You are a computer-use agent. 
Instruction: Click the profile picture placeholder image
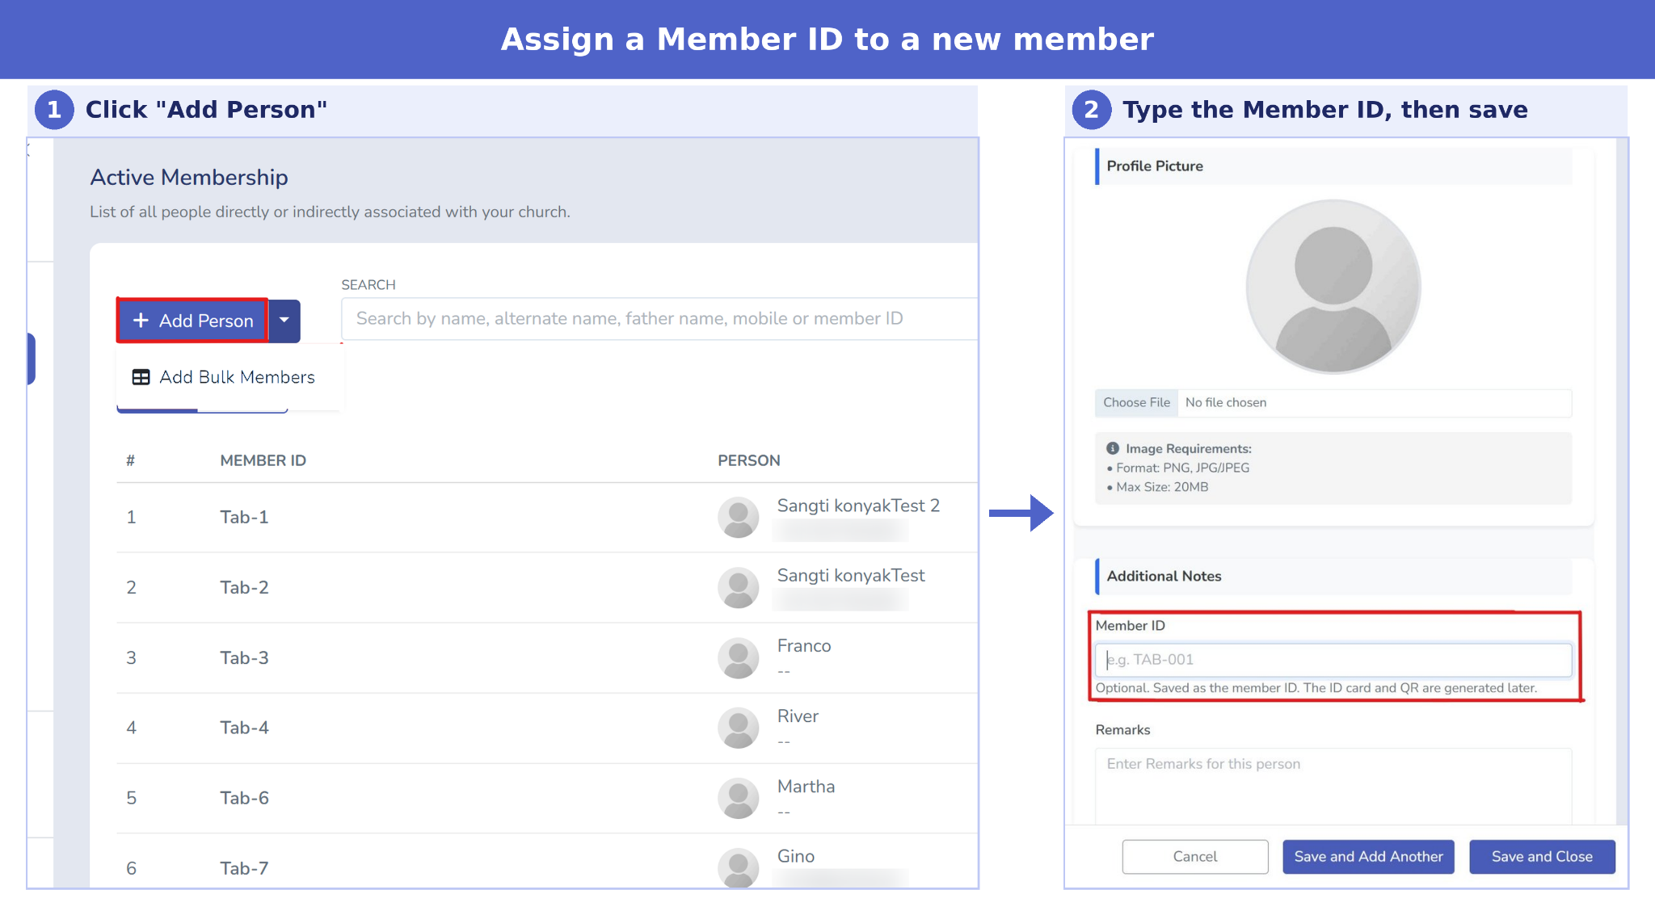(x=1333, y=287)
